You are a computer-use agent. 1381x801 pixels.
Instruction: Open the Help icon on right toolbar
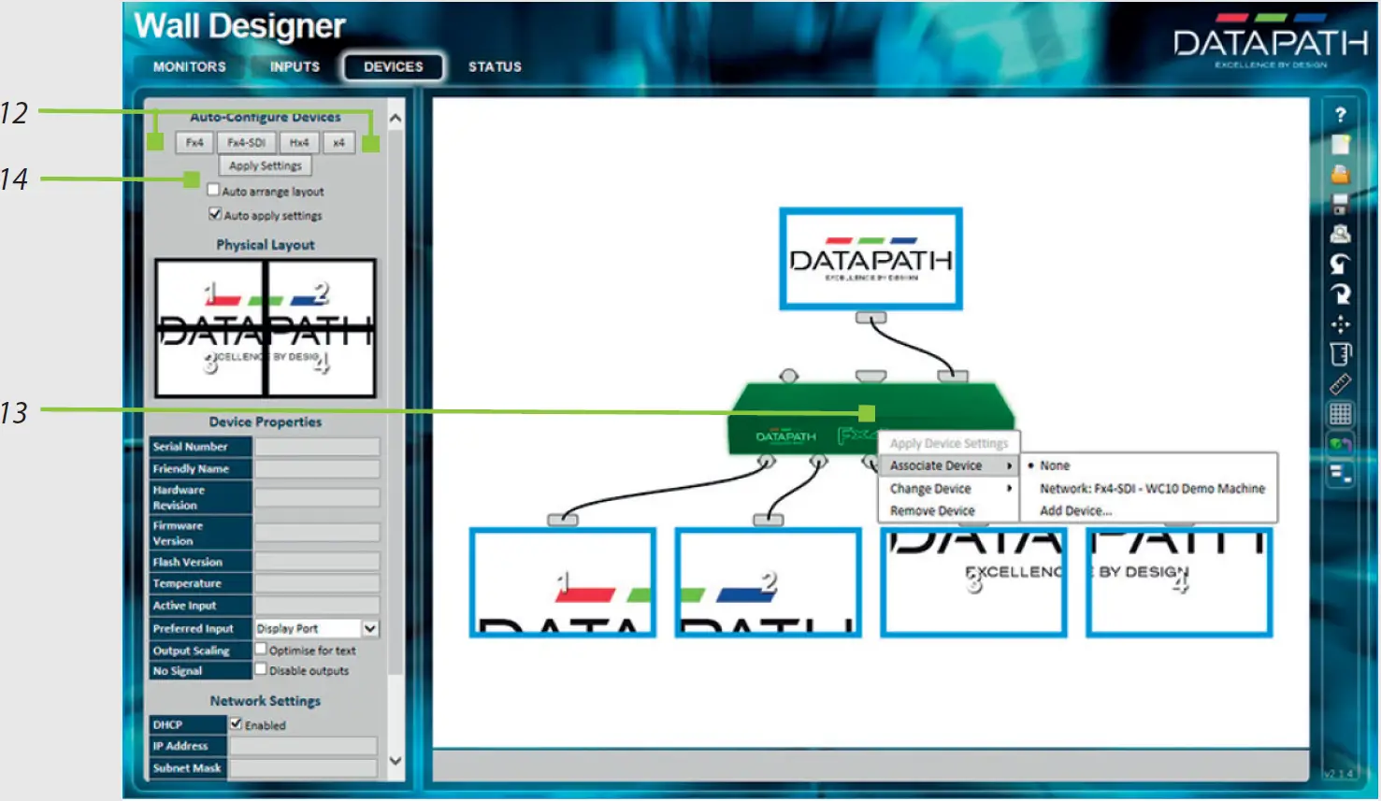[x=1341, y=116]
